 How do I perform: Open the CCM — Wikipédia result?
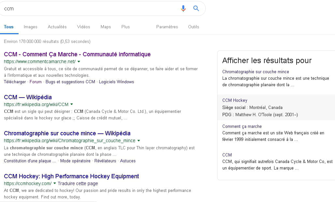(x=28, y=97)
